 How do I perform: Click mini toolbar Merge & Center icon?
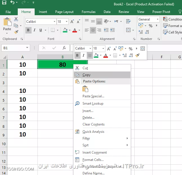pyautogui.click(x=143, y=48)
